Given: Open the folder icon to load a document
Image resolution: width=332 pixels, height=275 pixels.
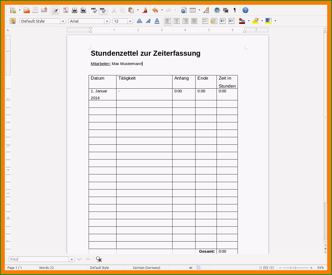Looking at the screenshot, I should pyautogui.click(x=27, y=10).
